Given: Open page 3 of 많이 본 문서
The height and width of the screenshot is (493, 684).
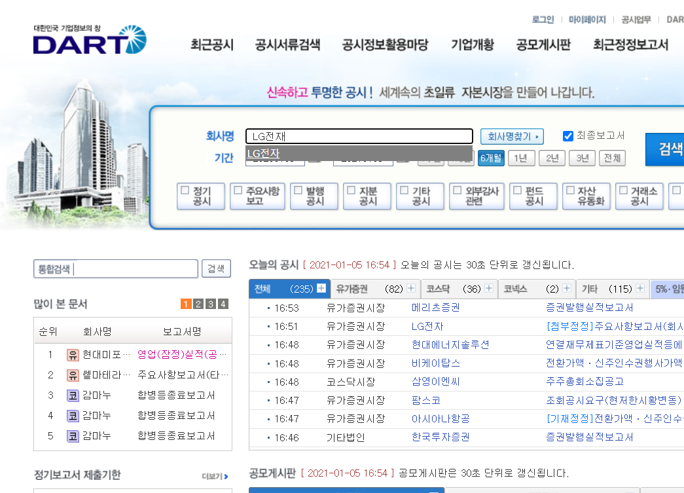Looking at the screenshot, I should coord(211,304).
